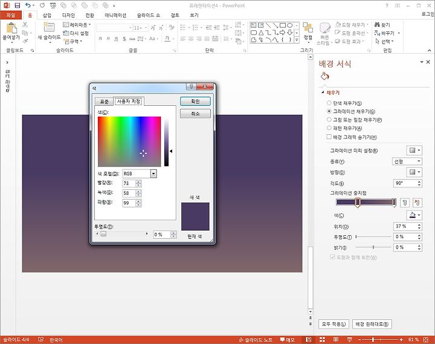This screenshot has width=435, height=344.
Task: Click the bullets list icon
Action: 183,27
